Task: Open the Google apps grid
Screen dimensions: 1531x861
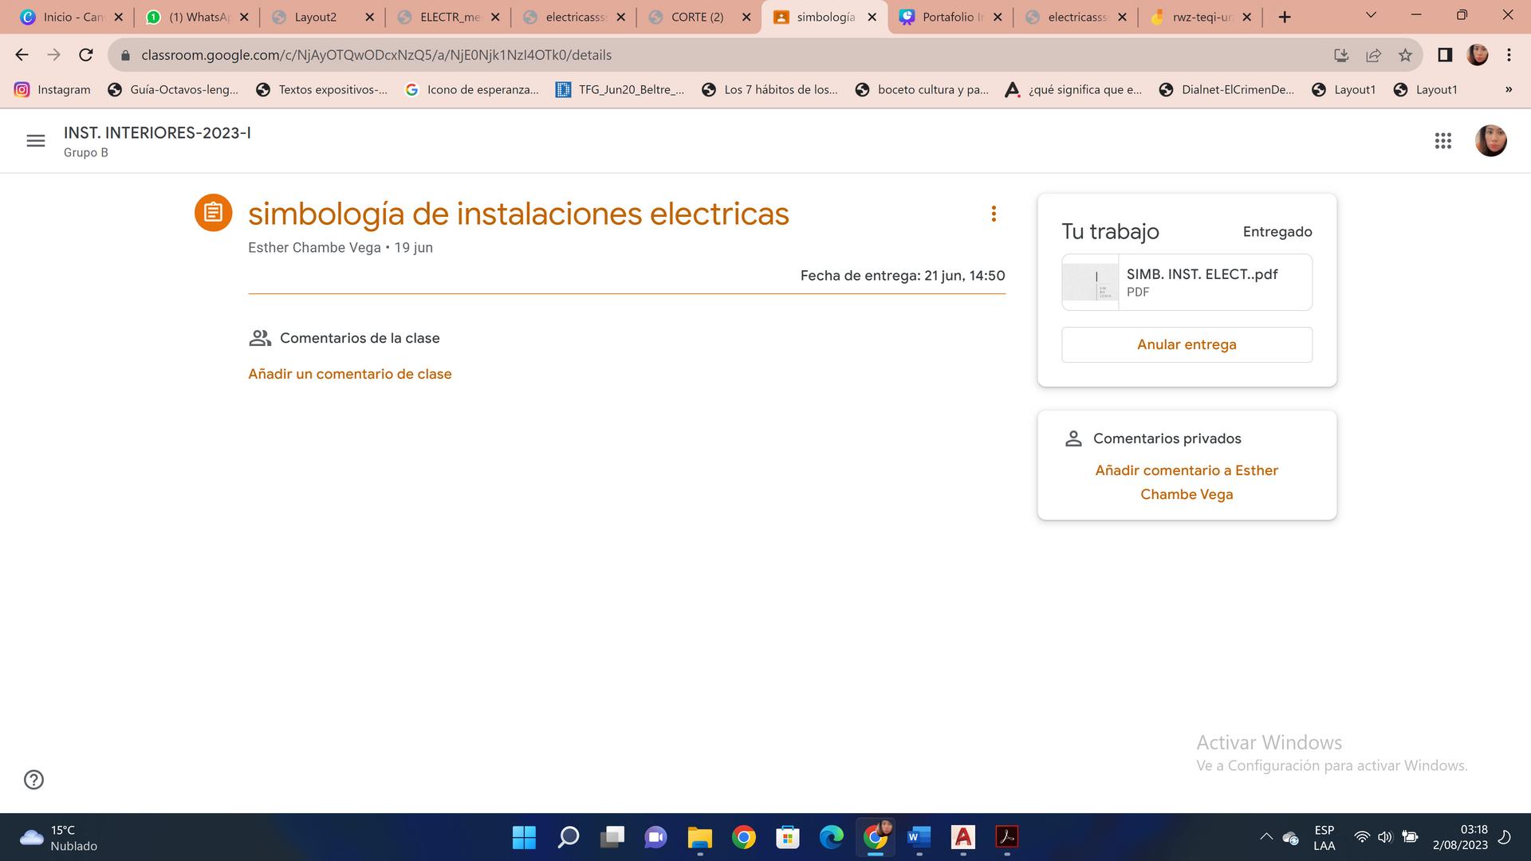Action: [1442, 141]
